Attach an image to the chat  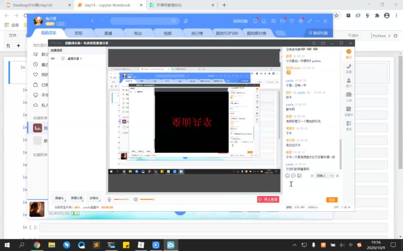click(x=300, y=176)
